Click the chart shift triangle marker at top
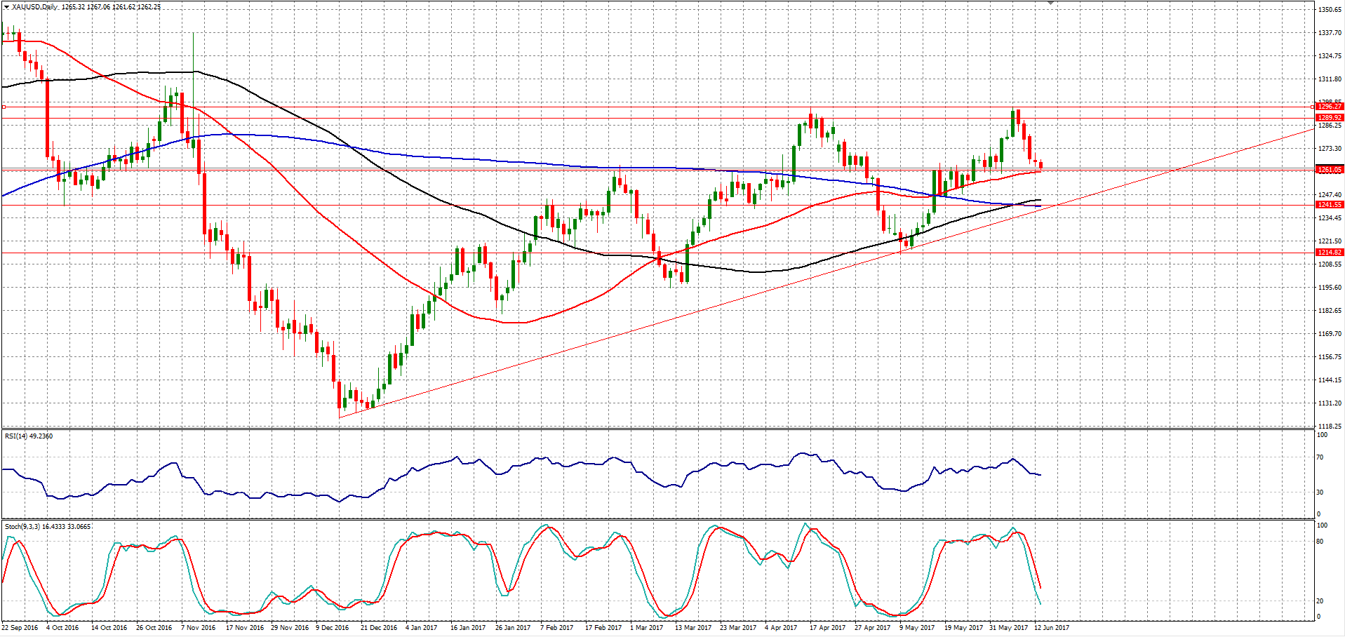 tap(1050, 4)
